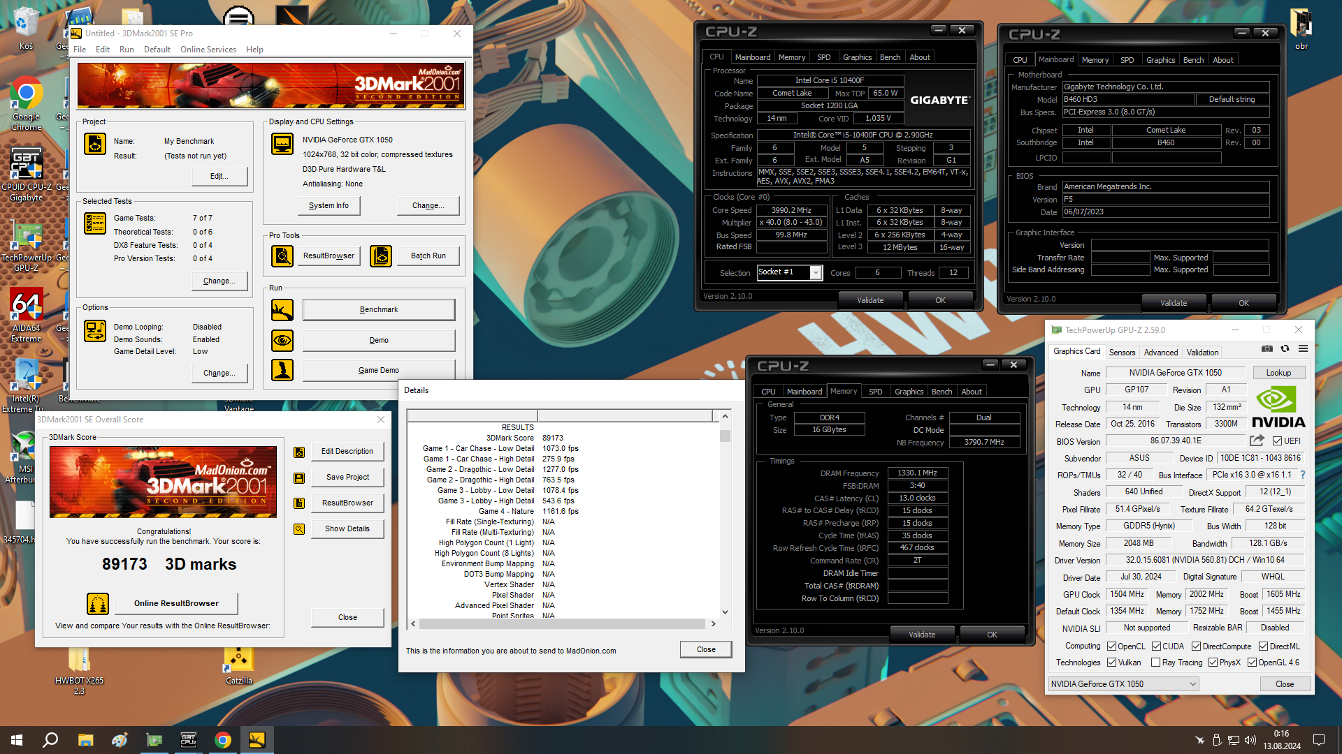Image resolution: width=1342 pixels, height=754 pixels.
Task: Click the Display and CPU Settings monitor icon
Action: pos(282,144)
